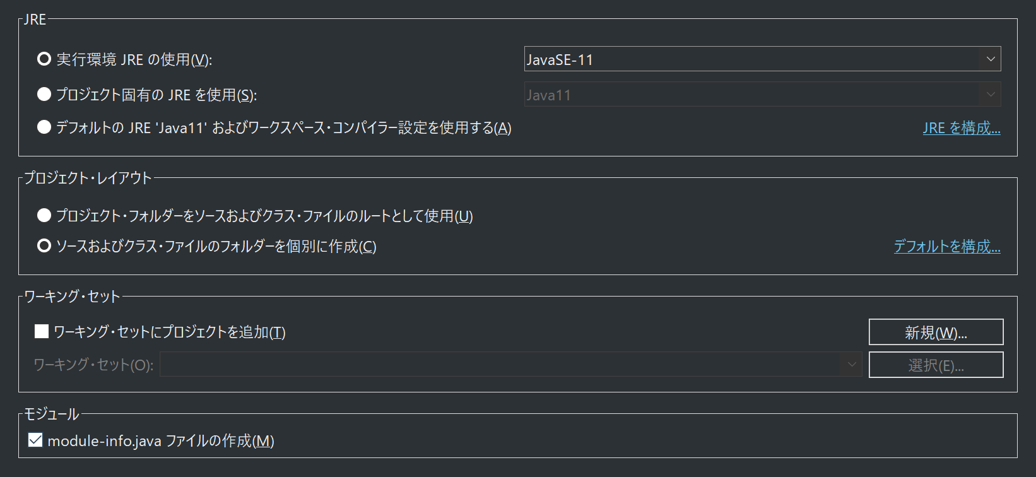Select プロジェクト・フォルダーをルートとして使用 radio button
Screen dimensions: 1036x477
[44, 215]
